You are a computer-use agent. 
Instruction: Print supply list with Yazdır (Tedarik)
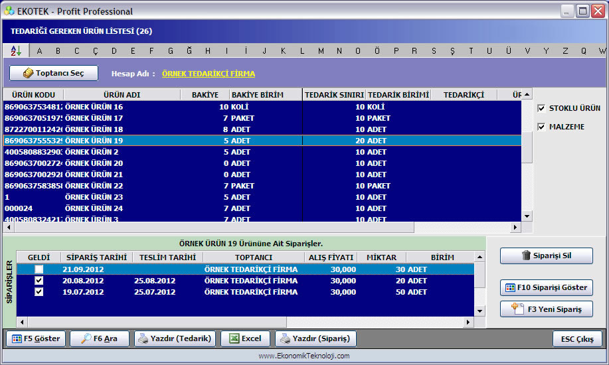click(175, 338)
